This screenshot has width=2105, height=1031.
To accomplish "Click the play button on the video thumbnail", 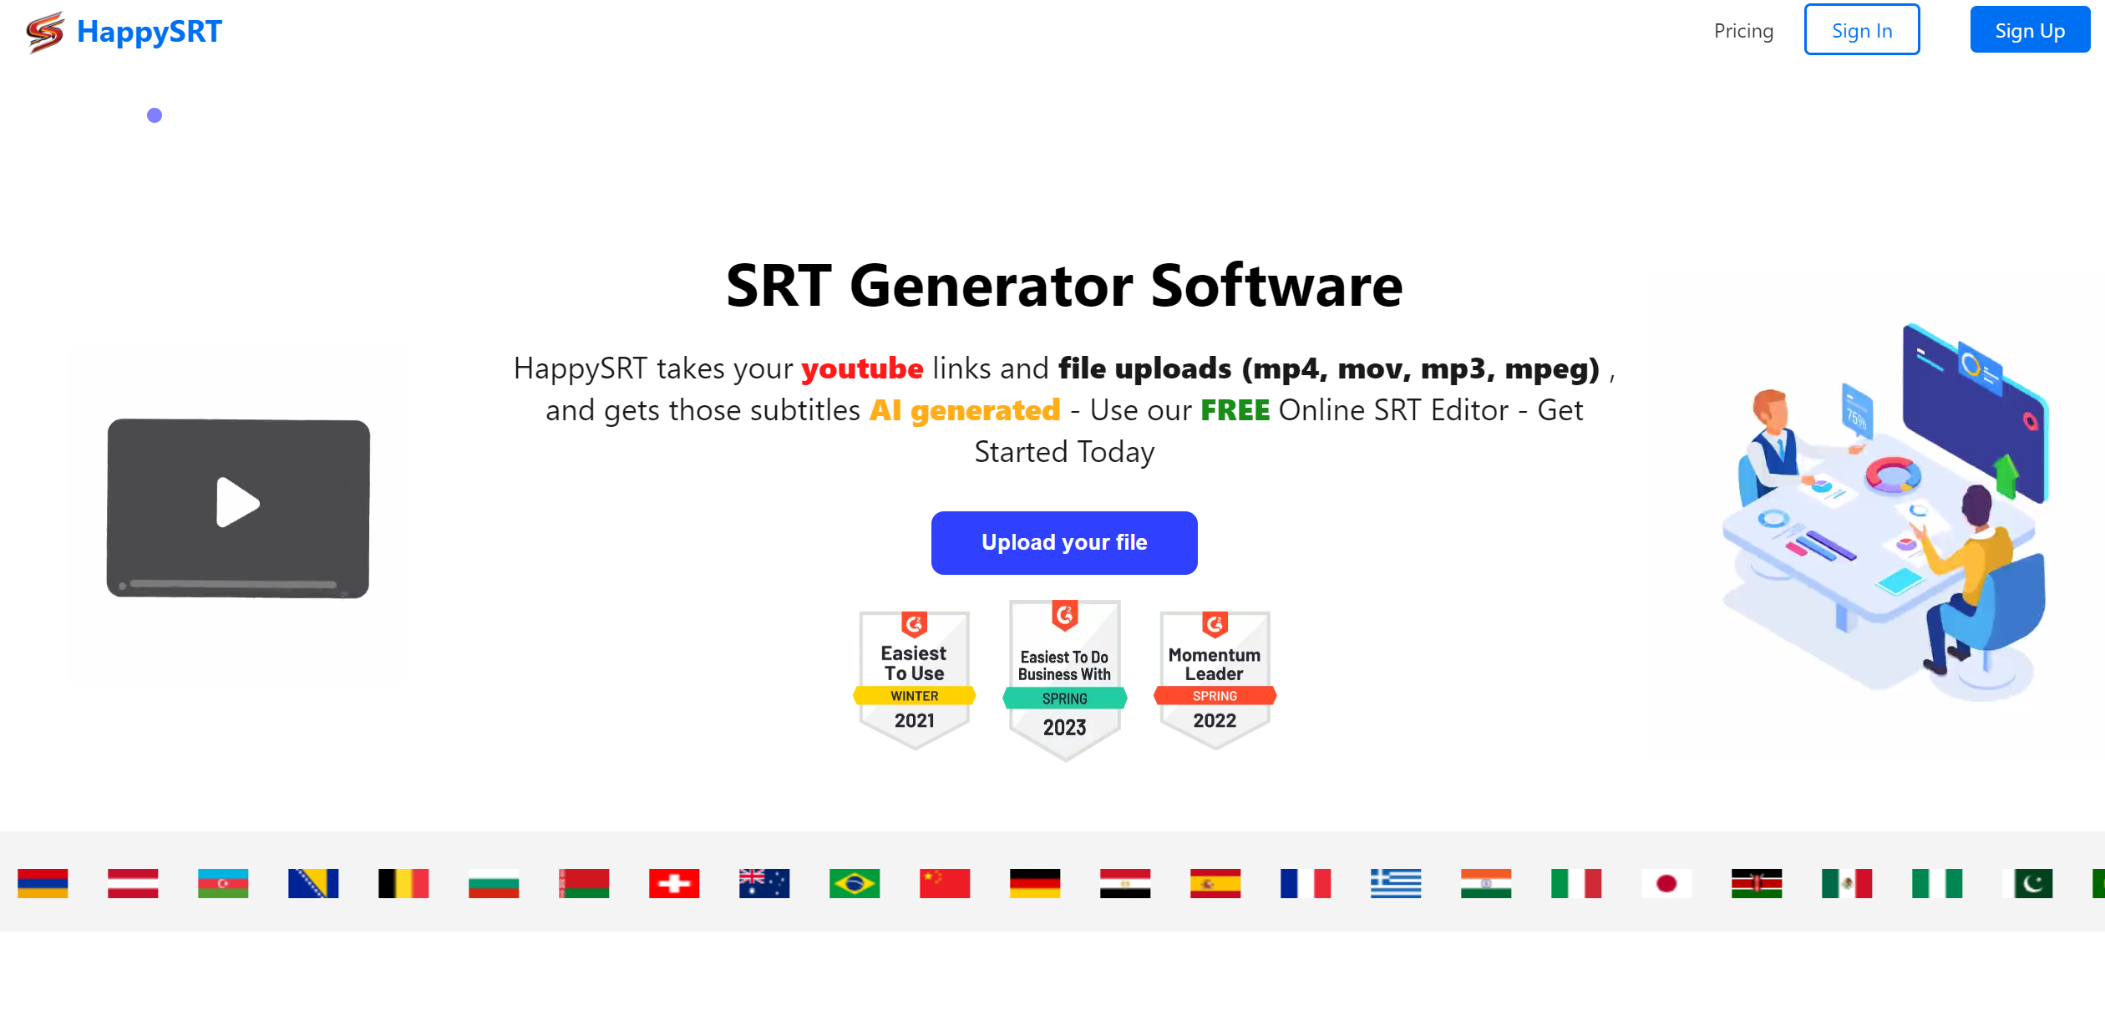I will [x=239, y=504].
